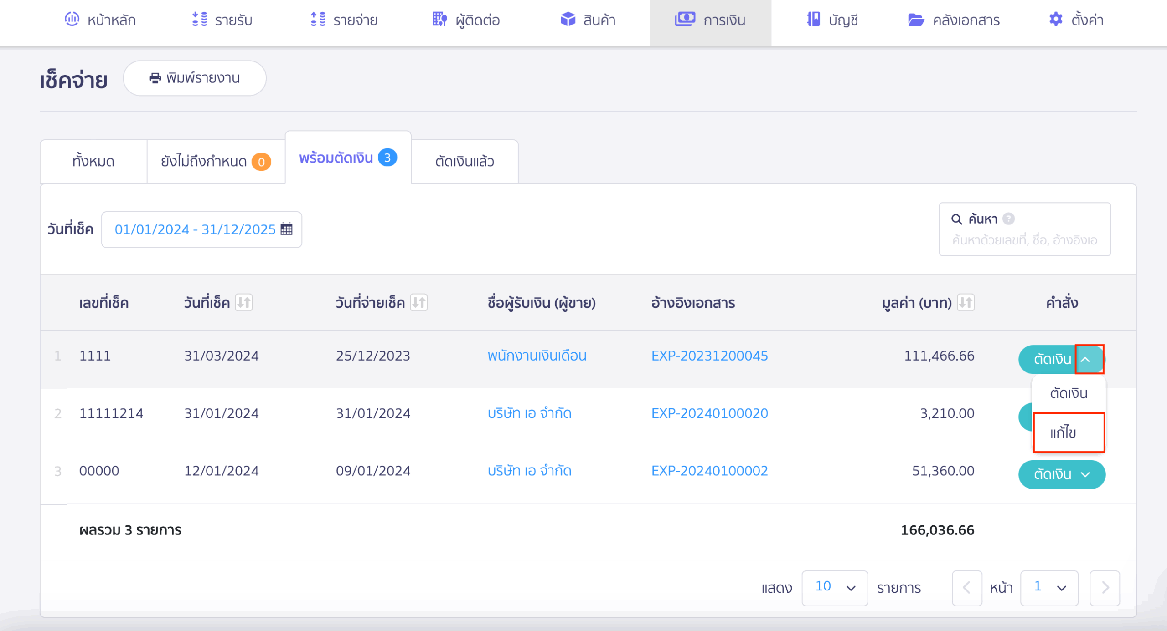Open payee บริษัท เอ จำกัด for cheque 00000
The image size is (1167, 631).
pos(529,471)
